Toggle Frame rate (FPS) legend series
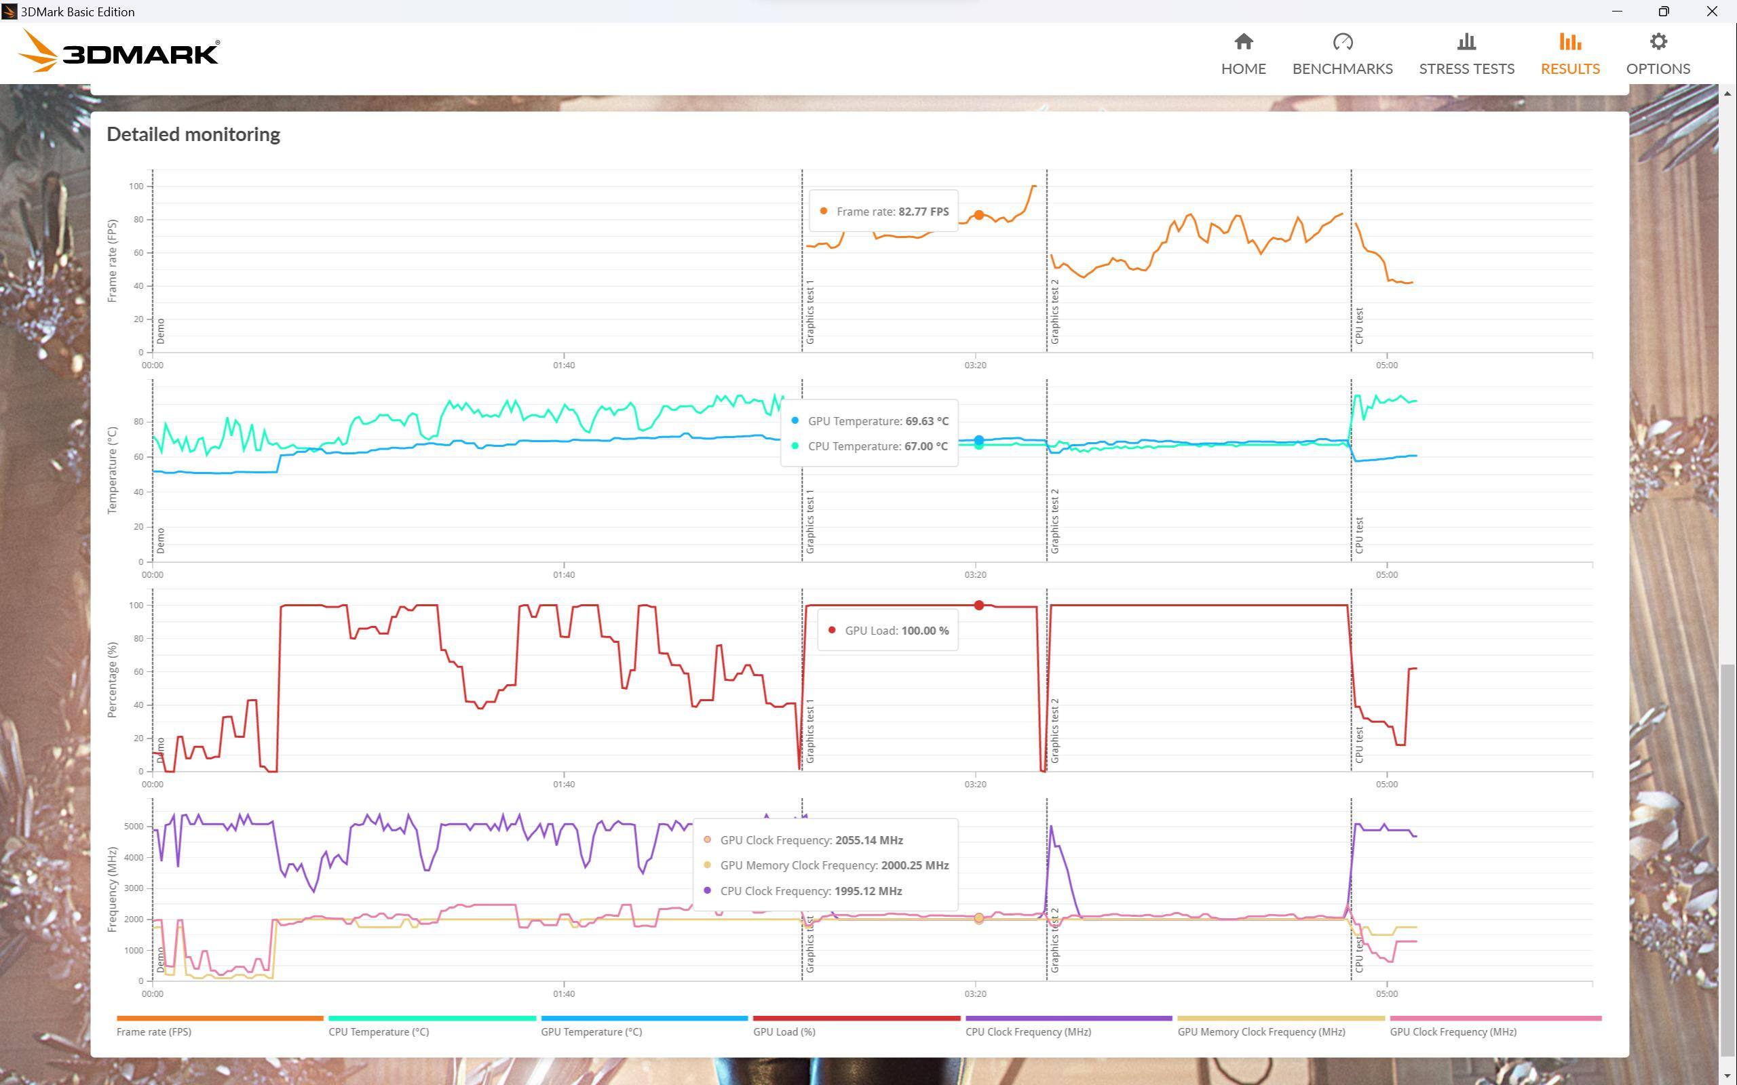 pyautogui.click(x=153, y=1031)
